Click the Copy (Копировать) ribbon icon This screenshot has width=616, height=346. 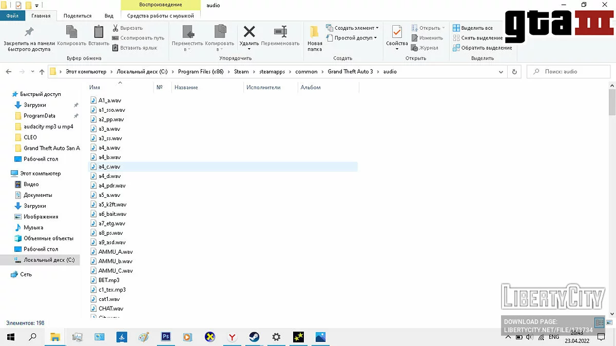point(71,32)
